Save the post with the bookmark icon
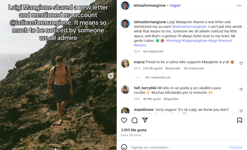This screenshot has height=150, width=247. (240, 120)
